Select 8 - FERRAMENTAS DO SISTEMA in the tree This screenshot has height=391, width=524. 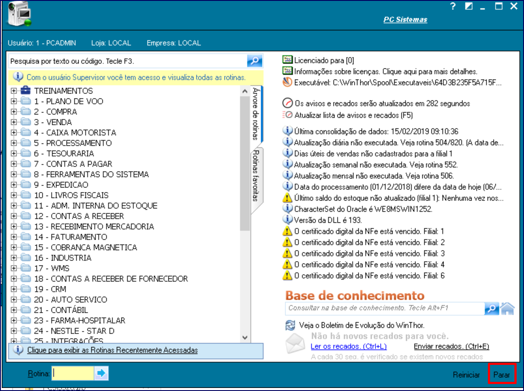pyautogui.click(x=91, y=174)
